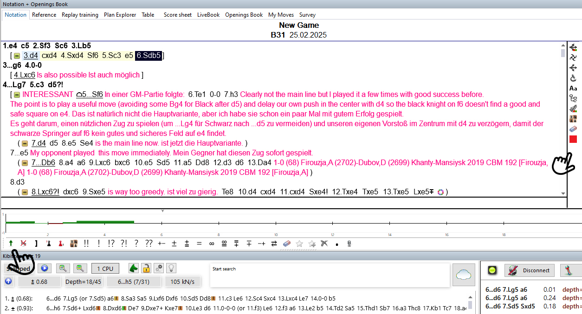Screen dimensions: 582x314
Task: Toggle the engine lock padlock icon
Action: click(x=146, y=268)
